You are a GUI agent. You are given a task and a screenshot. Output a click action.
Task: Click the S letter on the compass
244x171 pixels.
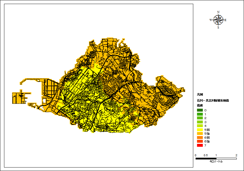point(218,28)
